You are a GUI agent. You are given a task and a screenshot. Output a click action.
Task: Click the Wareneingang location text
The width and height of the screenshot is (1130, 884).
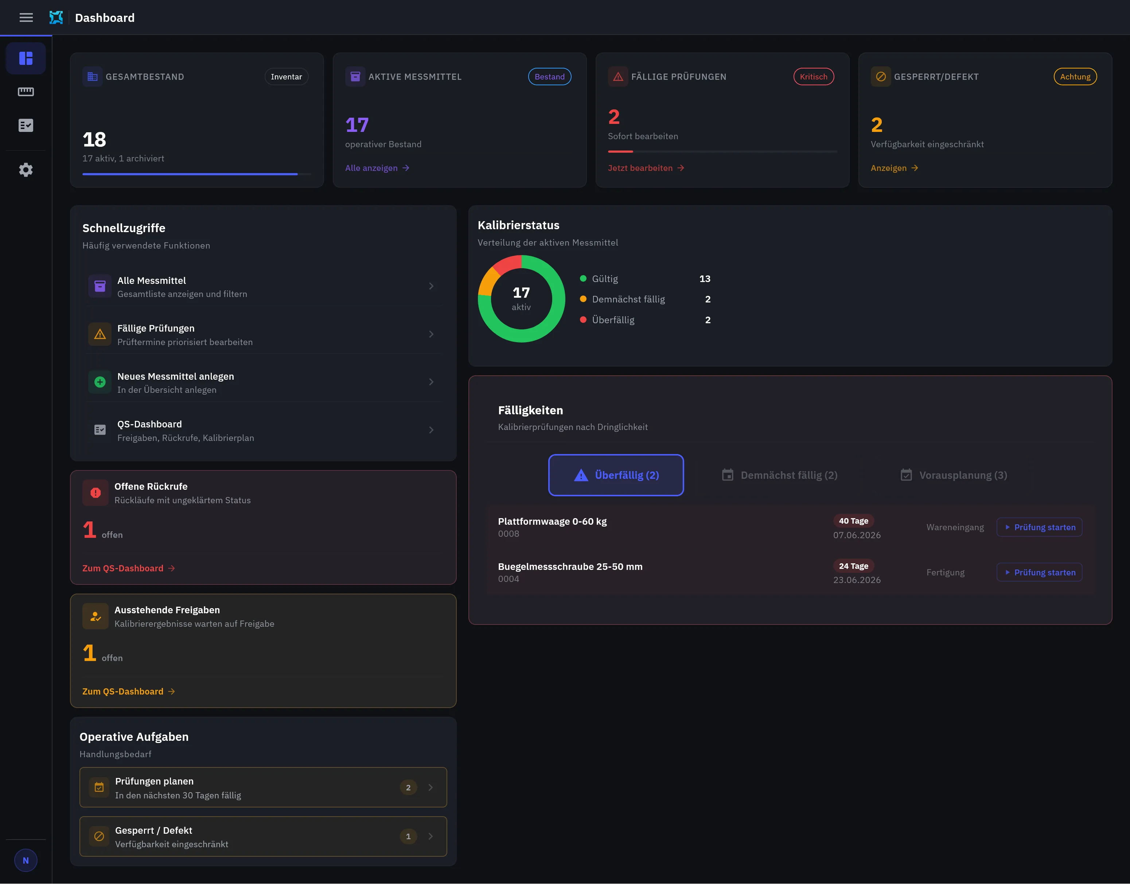[955, 527]
